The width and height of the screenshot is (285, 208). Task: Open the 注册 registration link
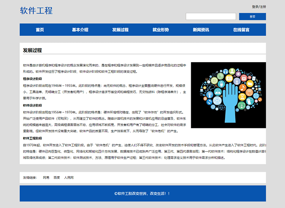(x=263, y=7)
